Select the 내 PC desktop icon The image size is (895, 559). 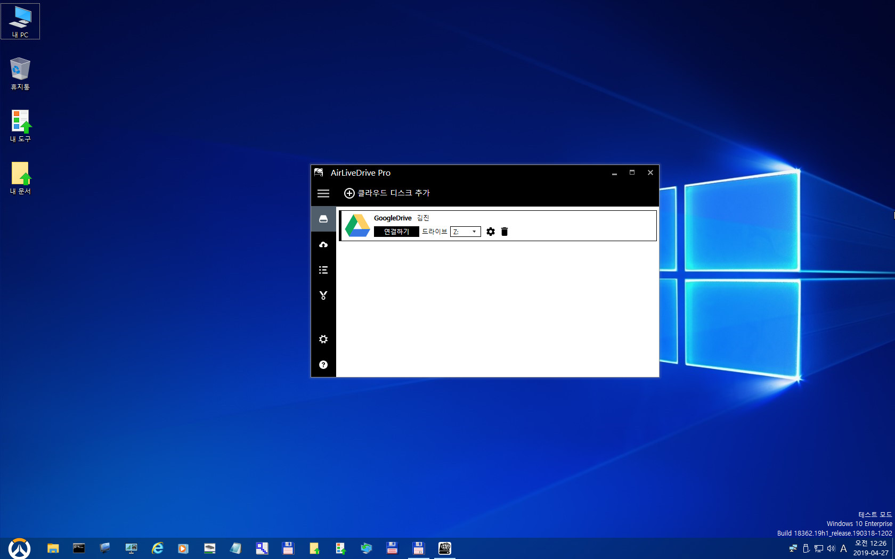pyautogui.click(x=20, y=22)
